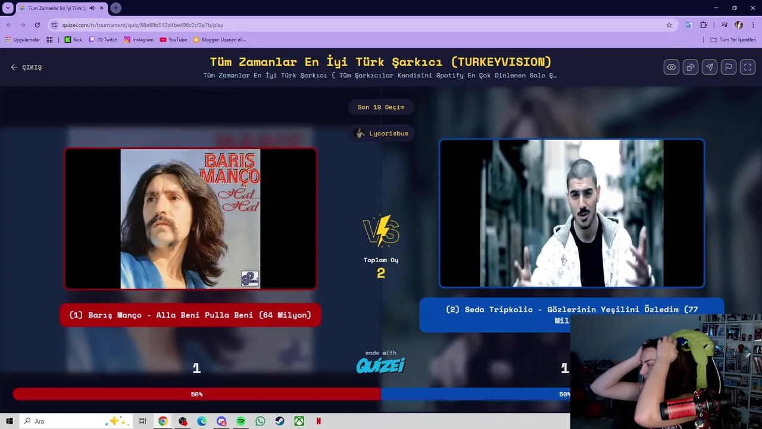Click the Chrome taskbar icon

(163, 421)
